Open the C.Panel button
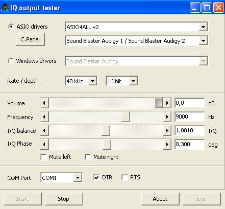This screenshot has width=225, height=209. [x=30, y=39]
